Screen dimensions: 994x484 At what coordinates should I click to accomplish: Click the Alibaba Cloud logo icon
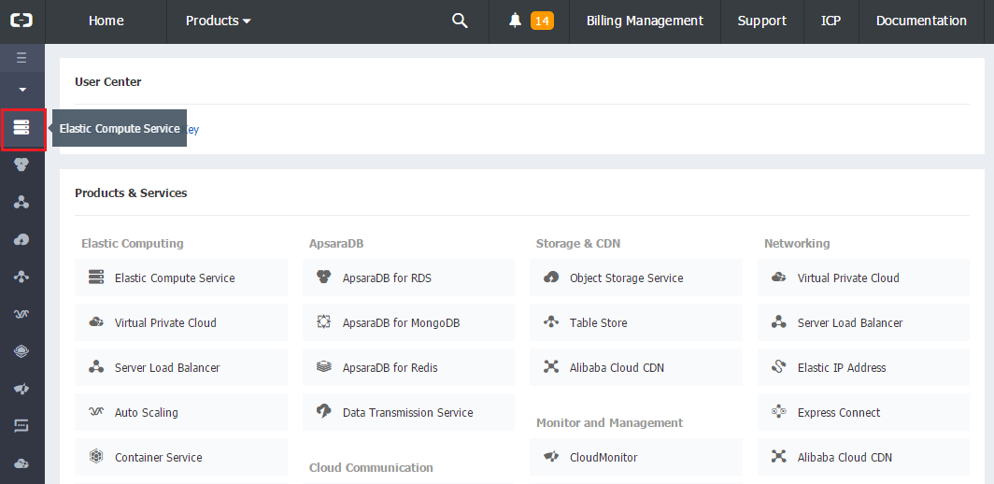point(21,21)
